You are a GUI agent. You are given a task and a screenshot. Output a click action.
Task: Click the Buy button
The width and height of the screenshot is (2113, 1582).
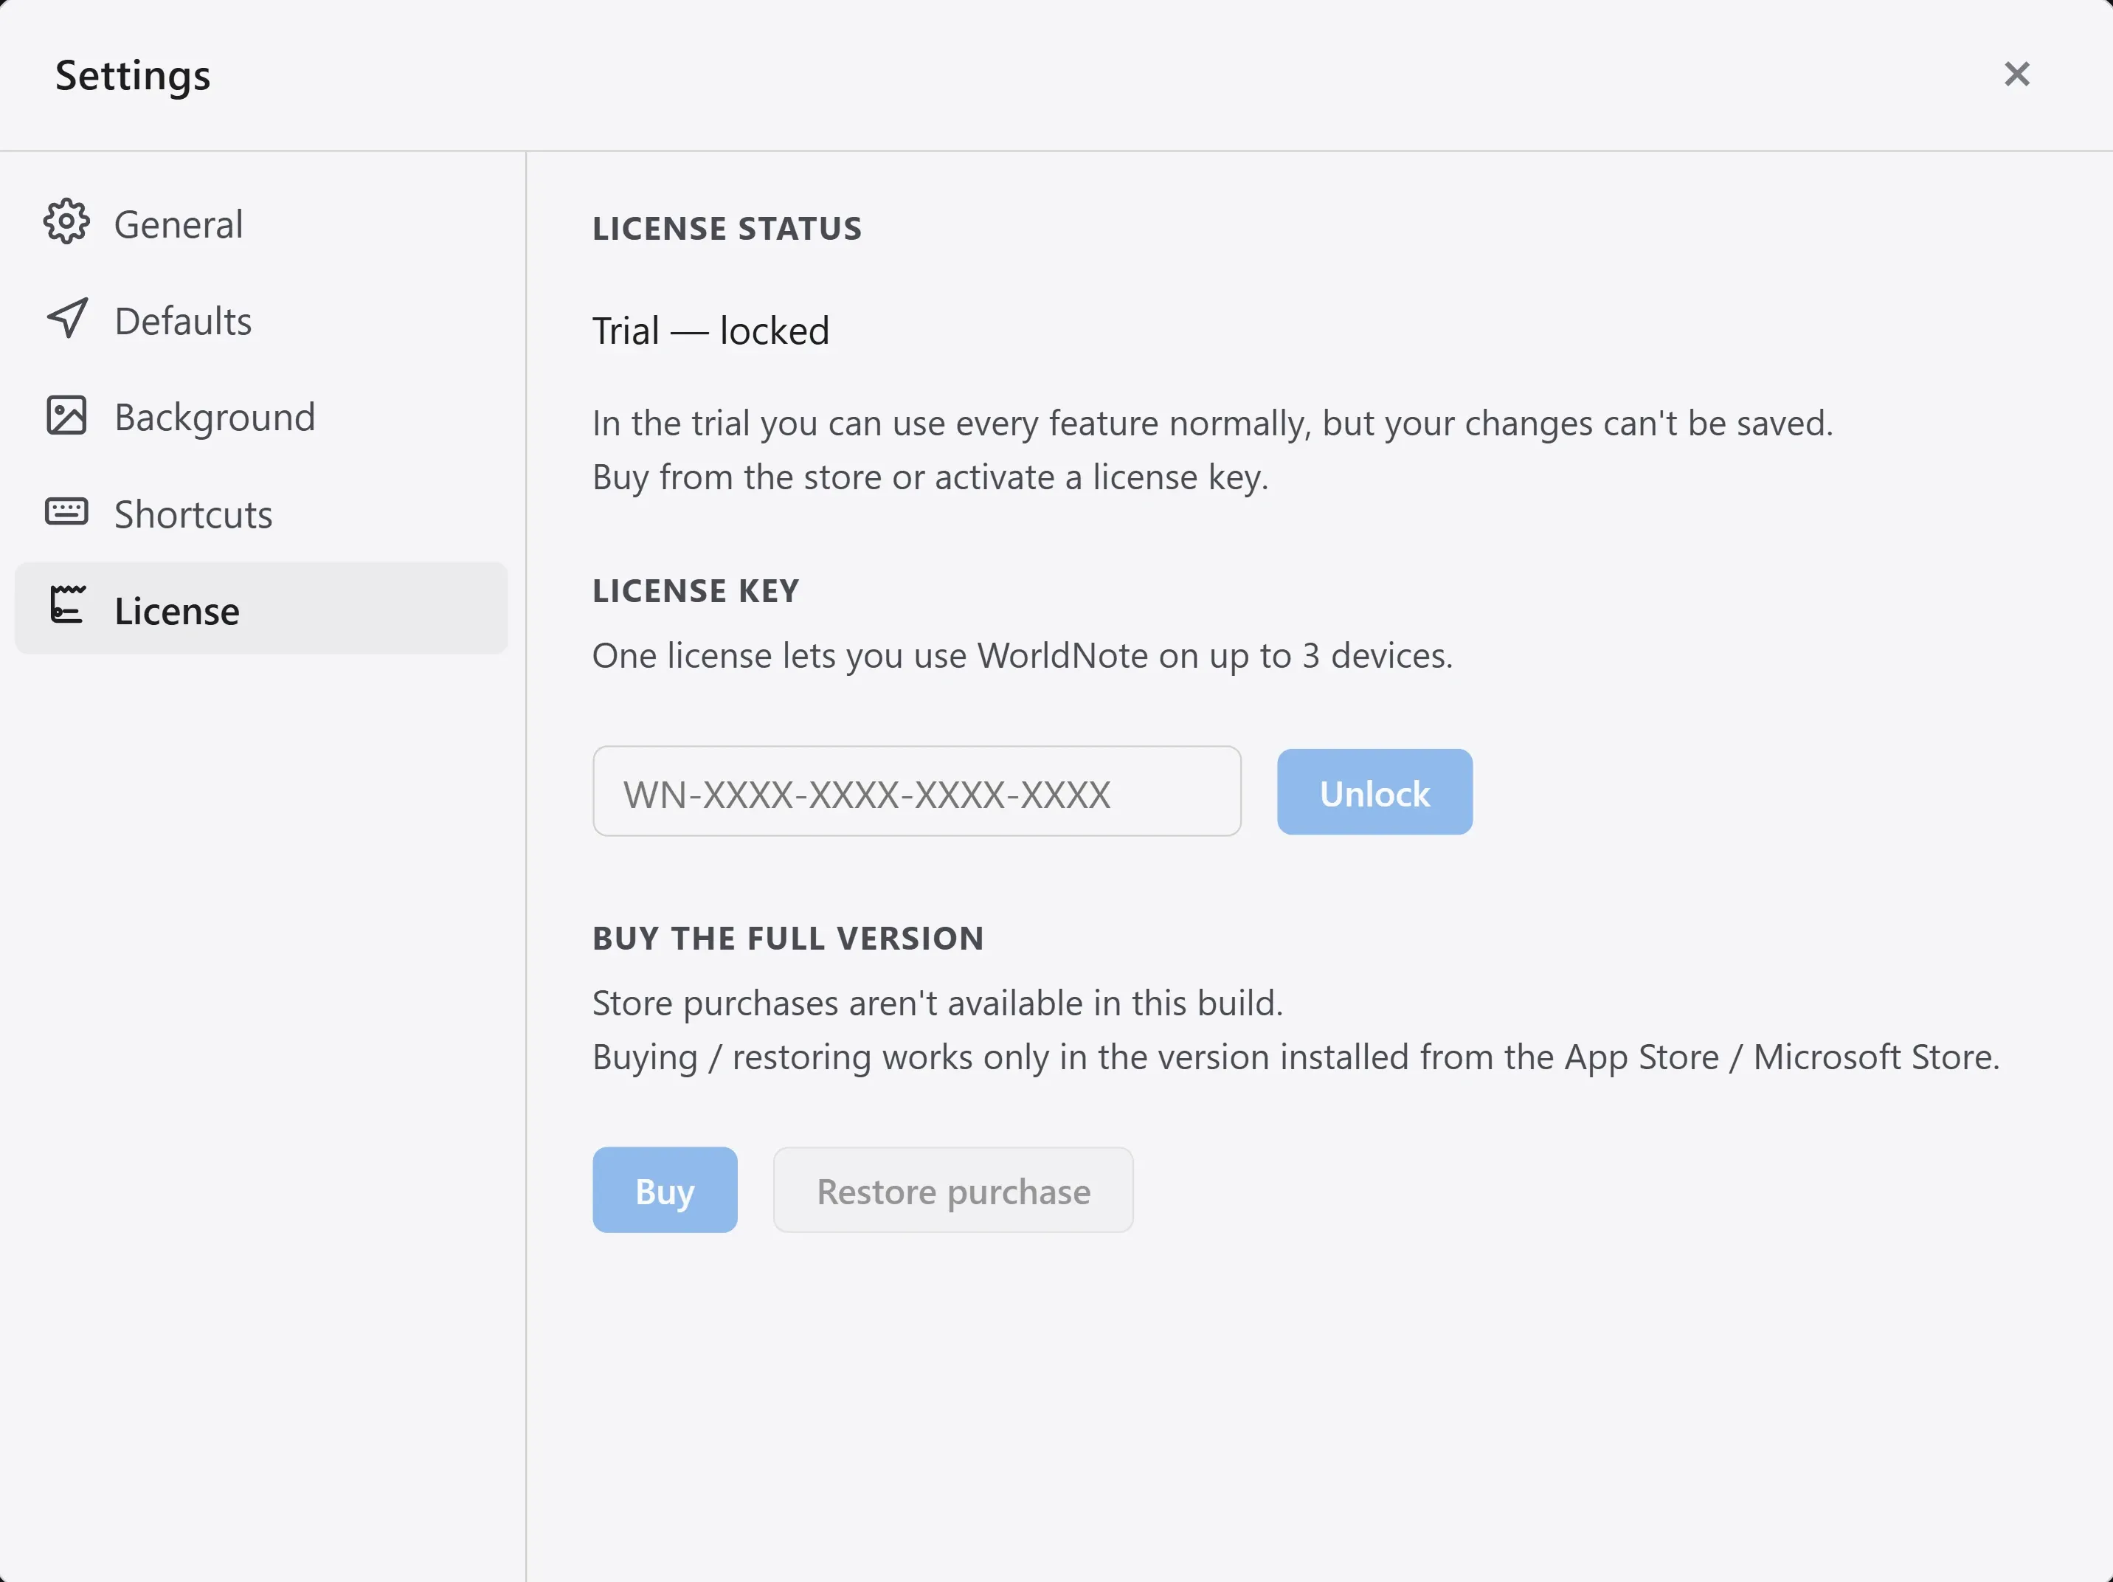[664, 1189]
